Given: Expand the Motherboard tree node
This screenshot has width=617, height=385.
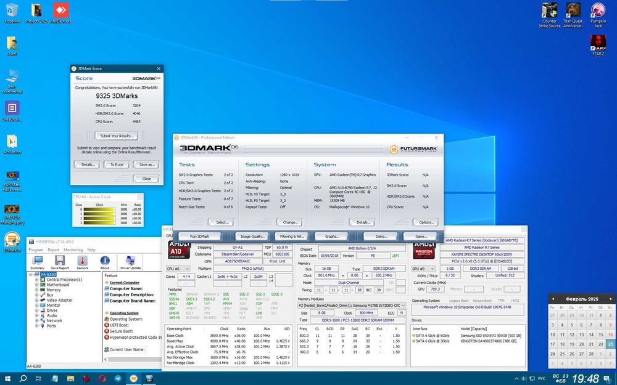Looking at the screenshot, I should (37, 285).
